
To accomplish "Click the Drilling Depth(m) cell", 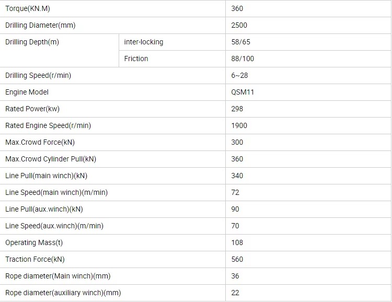I will (x=59, y=50).
